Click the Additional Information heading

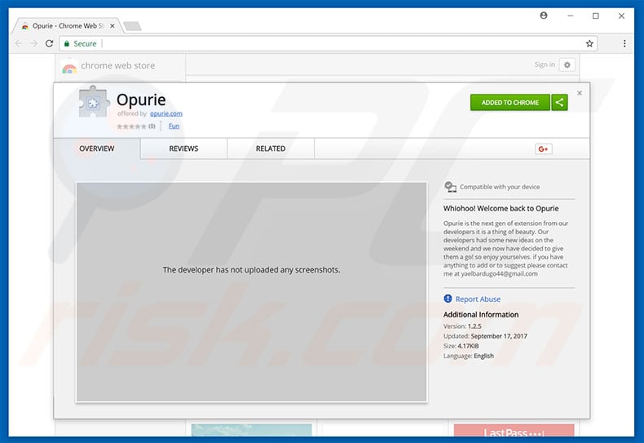coord(480,315)
